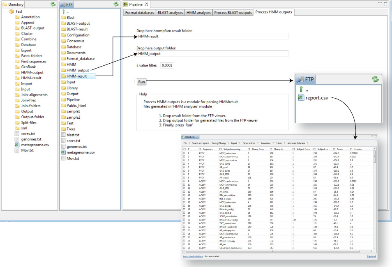This screenshot has width=392, height=267.
Task: Open the Format databases tab
Action: pyautogui.click(x=140, y=13)
